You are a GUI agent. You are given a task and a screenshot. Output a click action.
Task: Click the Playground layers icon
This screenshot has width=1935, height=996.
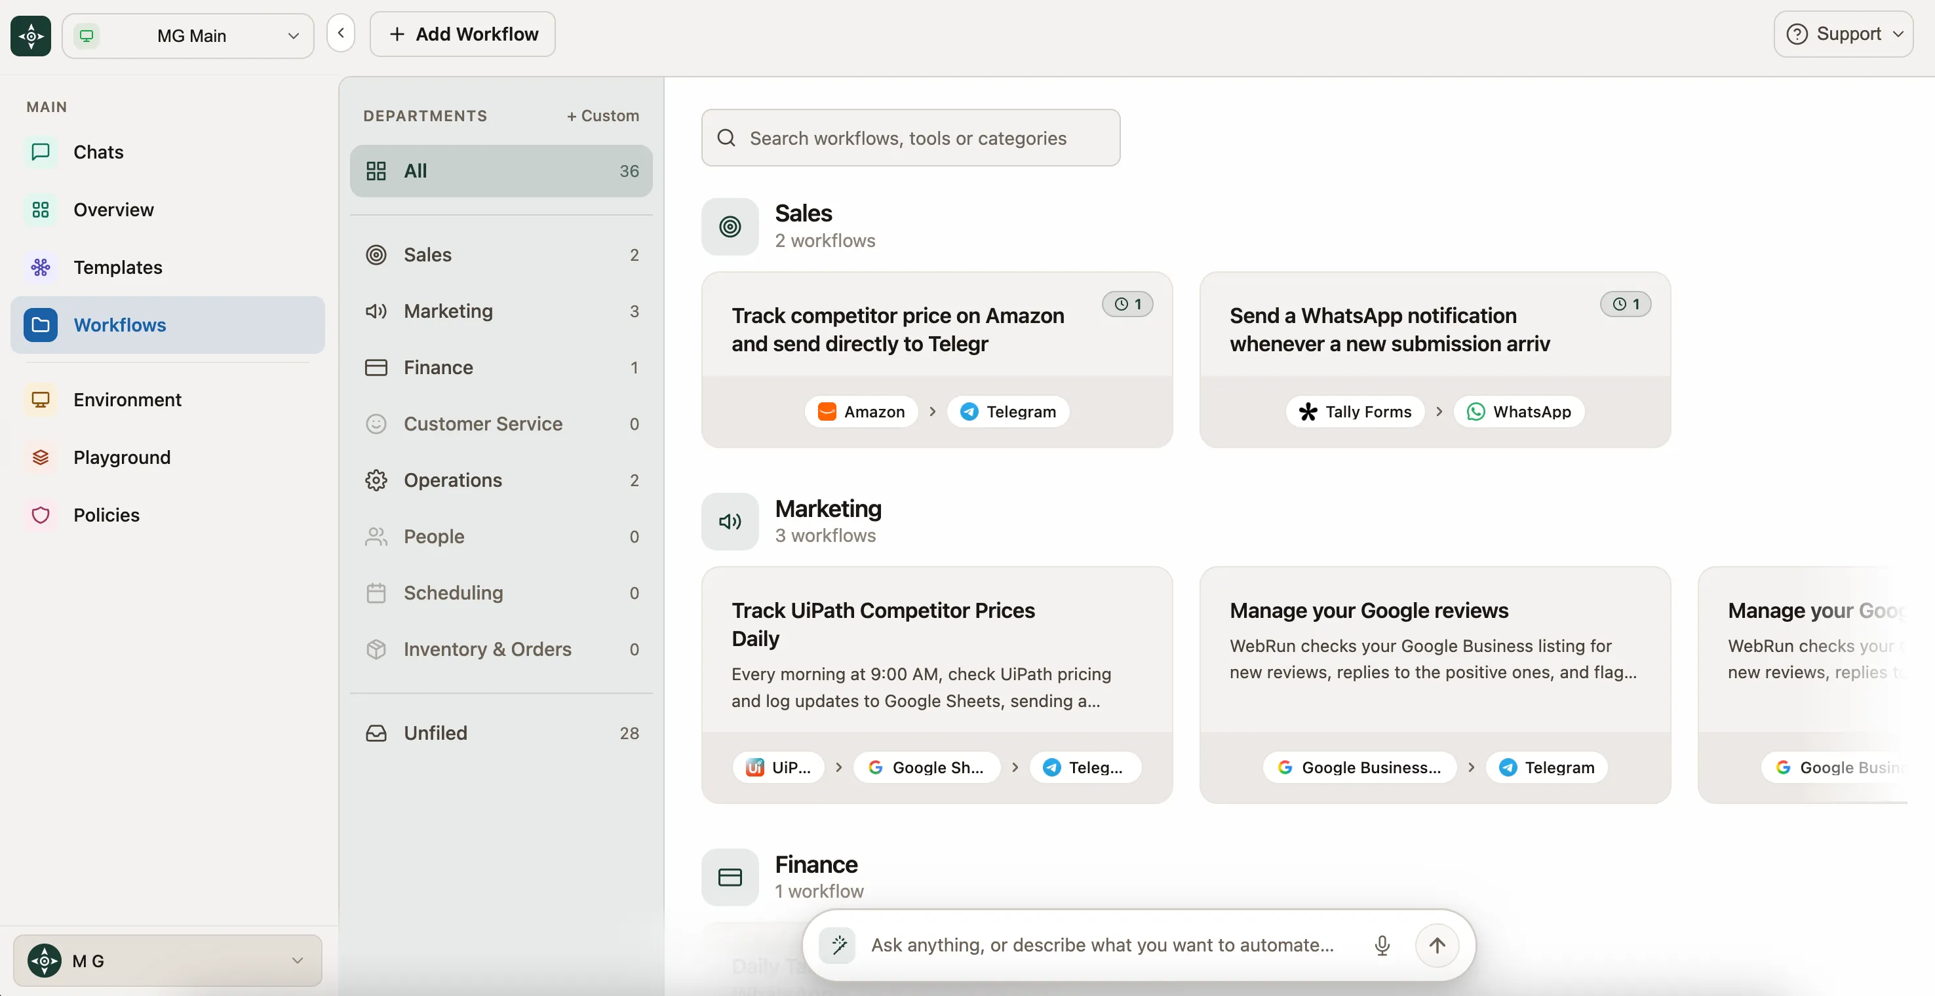tap(41, 457)
